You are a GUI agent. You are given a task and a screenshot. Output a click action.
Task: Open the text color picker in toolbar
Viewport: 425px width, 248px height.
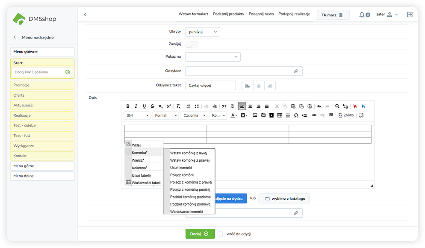[x=234, y=115]
